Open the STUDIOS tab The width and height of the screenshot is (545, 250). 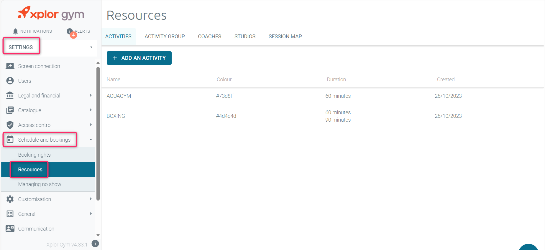click(245, 37)
